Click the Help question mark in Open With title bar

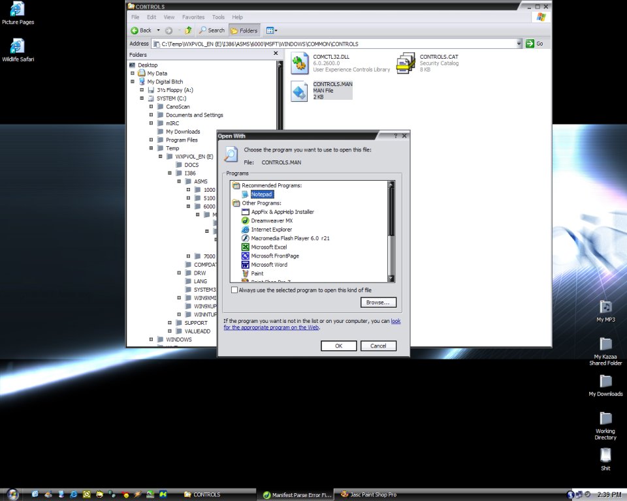[396, 136]
